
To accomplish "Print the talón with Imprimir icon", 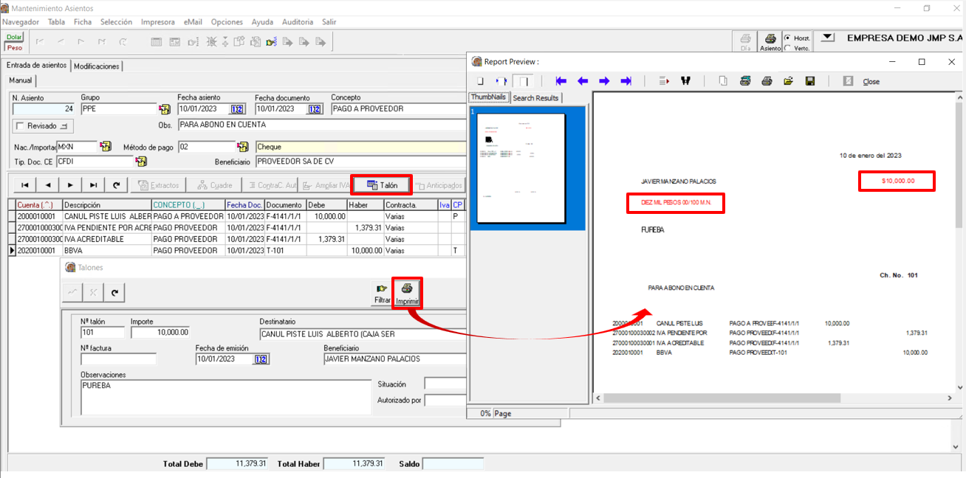I will 407,294.
